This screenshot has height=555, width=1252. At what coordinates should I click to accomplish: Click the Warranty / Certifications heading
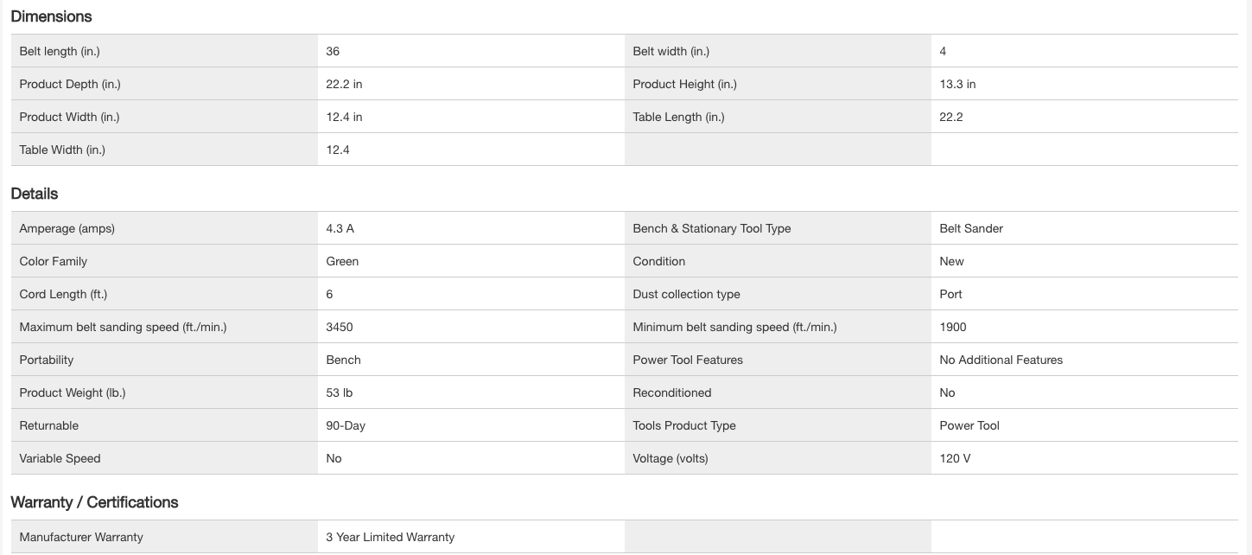[x=94, y=502]
